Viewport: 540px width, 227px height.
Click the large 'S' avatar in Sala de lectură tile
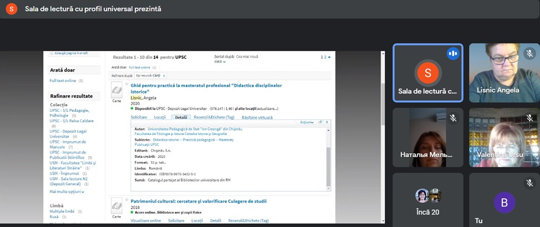427,73
